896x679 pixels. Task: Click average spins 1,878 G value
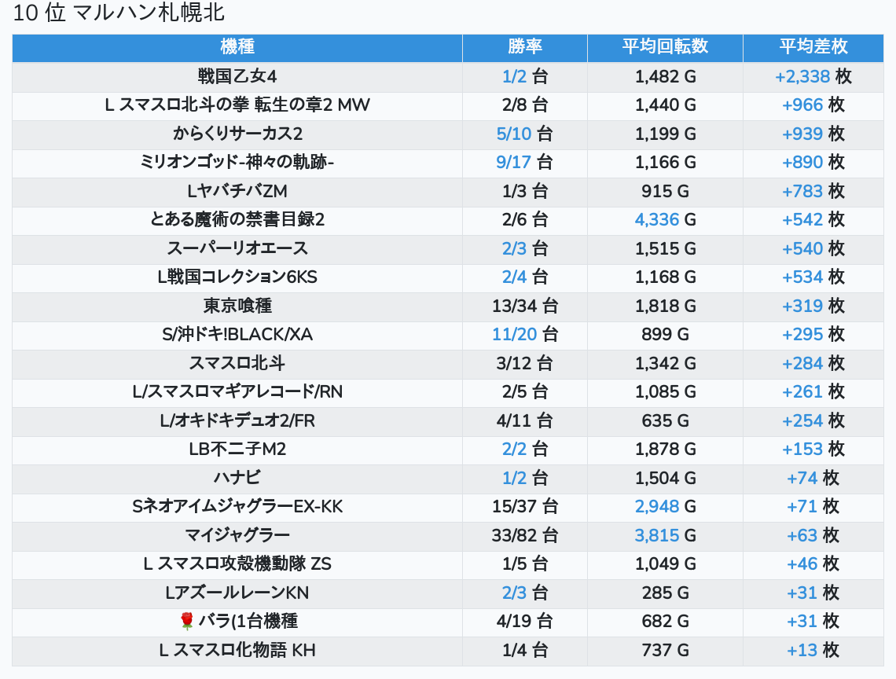click(x=665, y=450)
